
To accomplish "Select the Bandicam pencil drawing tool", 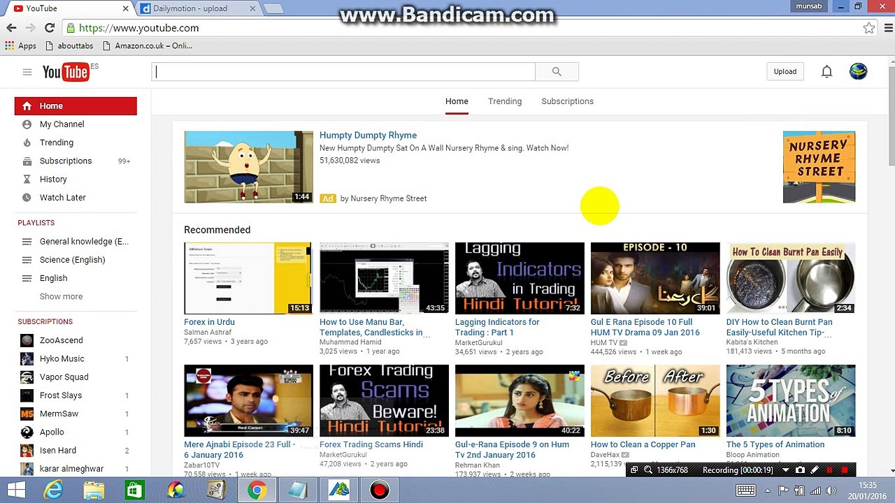I will pos(815,470).
